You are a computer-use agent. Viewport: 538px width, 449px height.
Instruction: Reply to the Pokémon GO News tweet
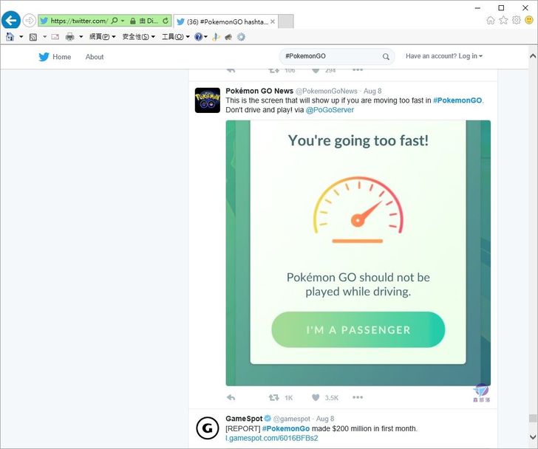coord(231,397)
